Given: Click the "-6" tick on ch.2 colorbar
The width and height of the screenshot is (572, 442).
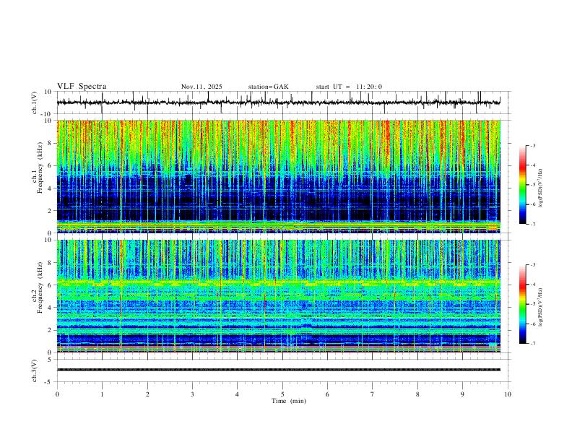Looking at the screenshot, I should pyautogui.click(x=533, y=324).
